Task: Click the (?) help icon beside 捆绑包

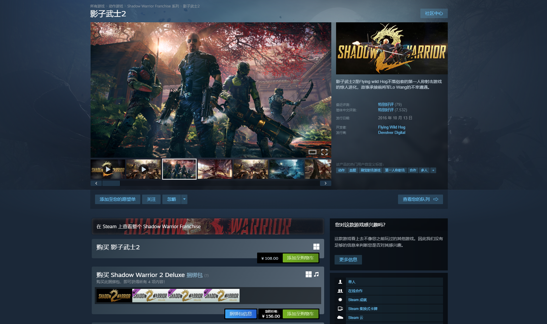Action: 206,276
